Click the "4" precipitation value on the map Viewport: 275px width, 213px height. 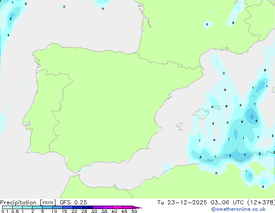coord(256,120)
